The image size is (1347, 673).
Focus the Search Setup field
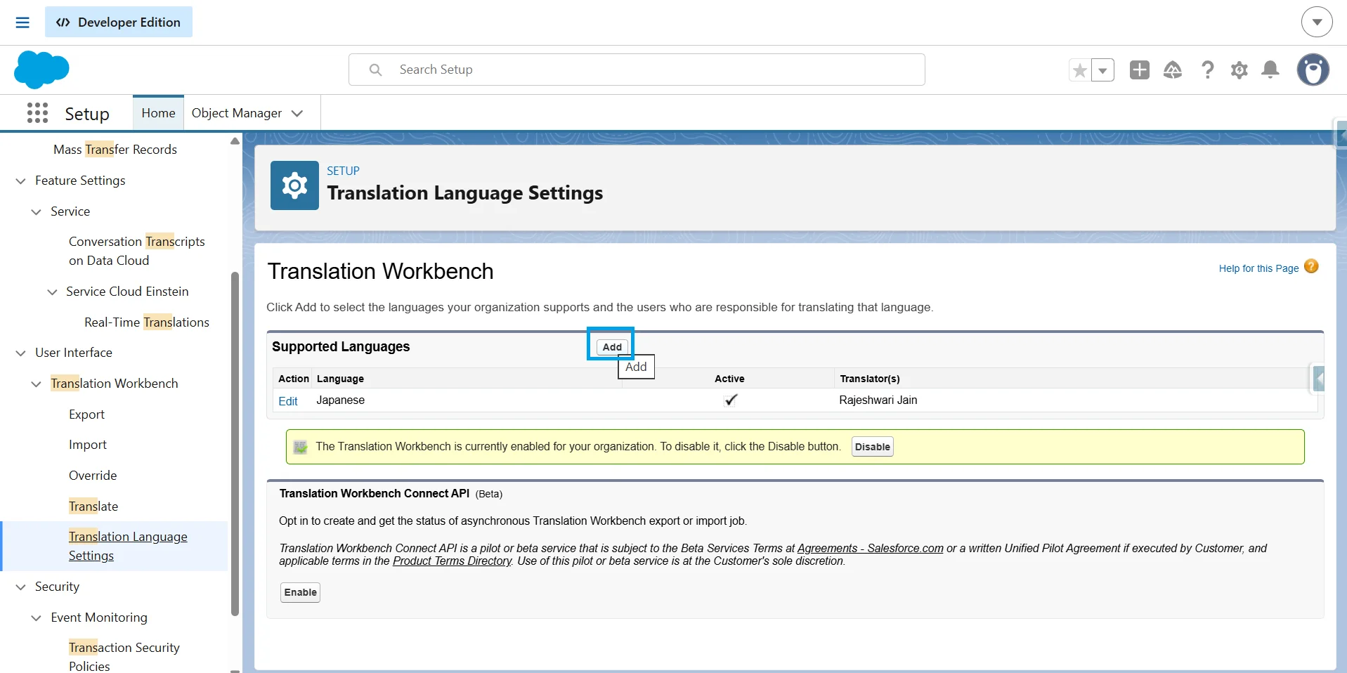(x=637, y=70)
